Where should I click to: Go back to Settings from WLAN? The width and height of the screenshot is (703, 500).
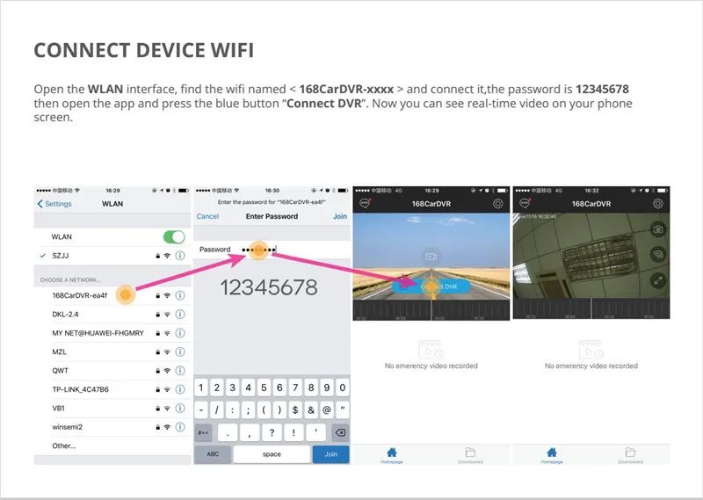[54, 204]
